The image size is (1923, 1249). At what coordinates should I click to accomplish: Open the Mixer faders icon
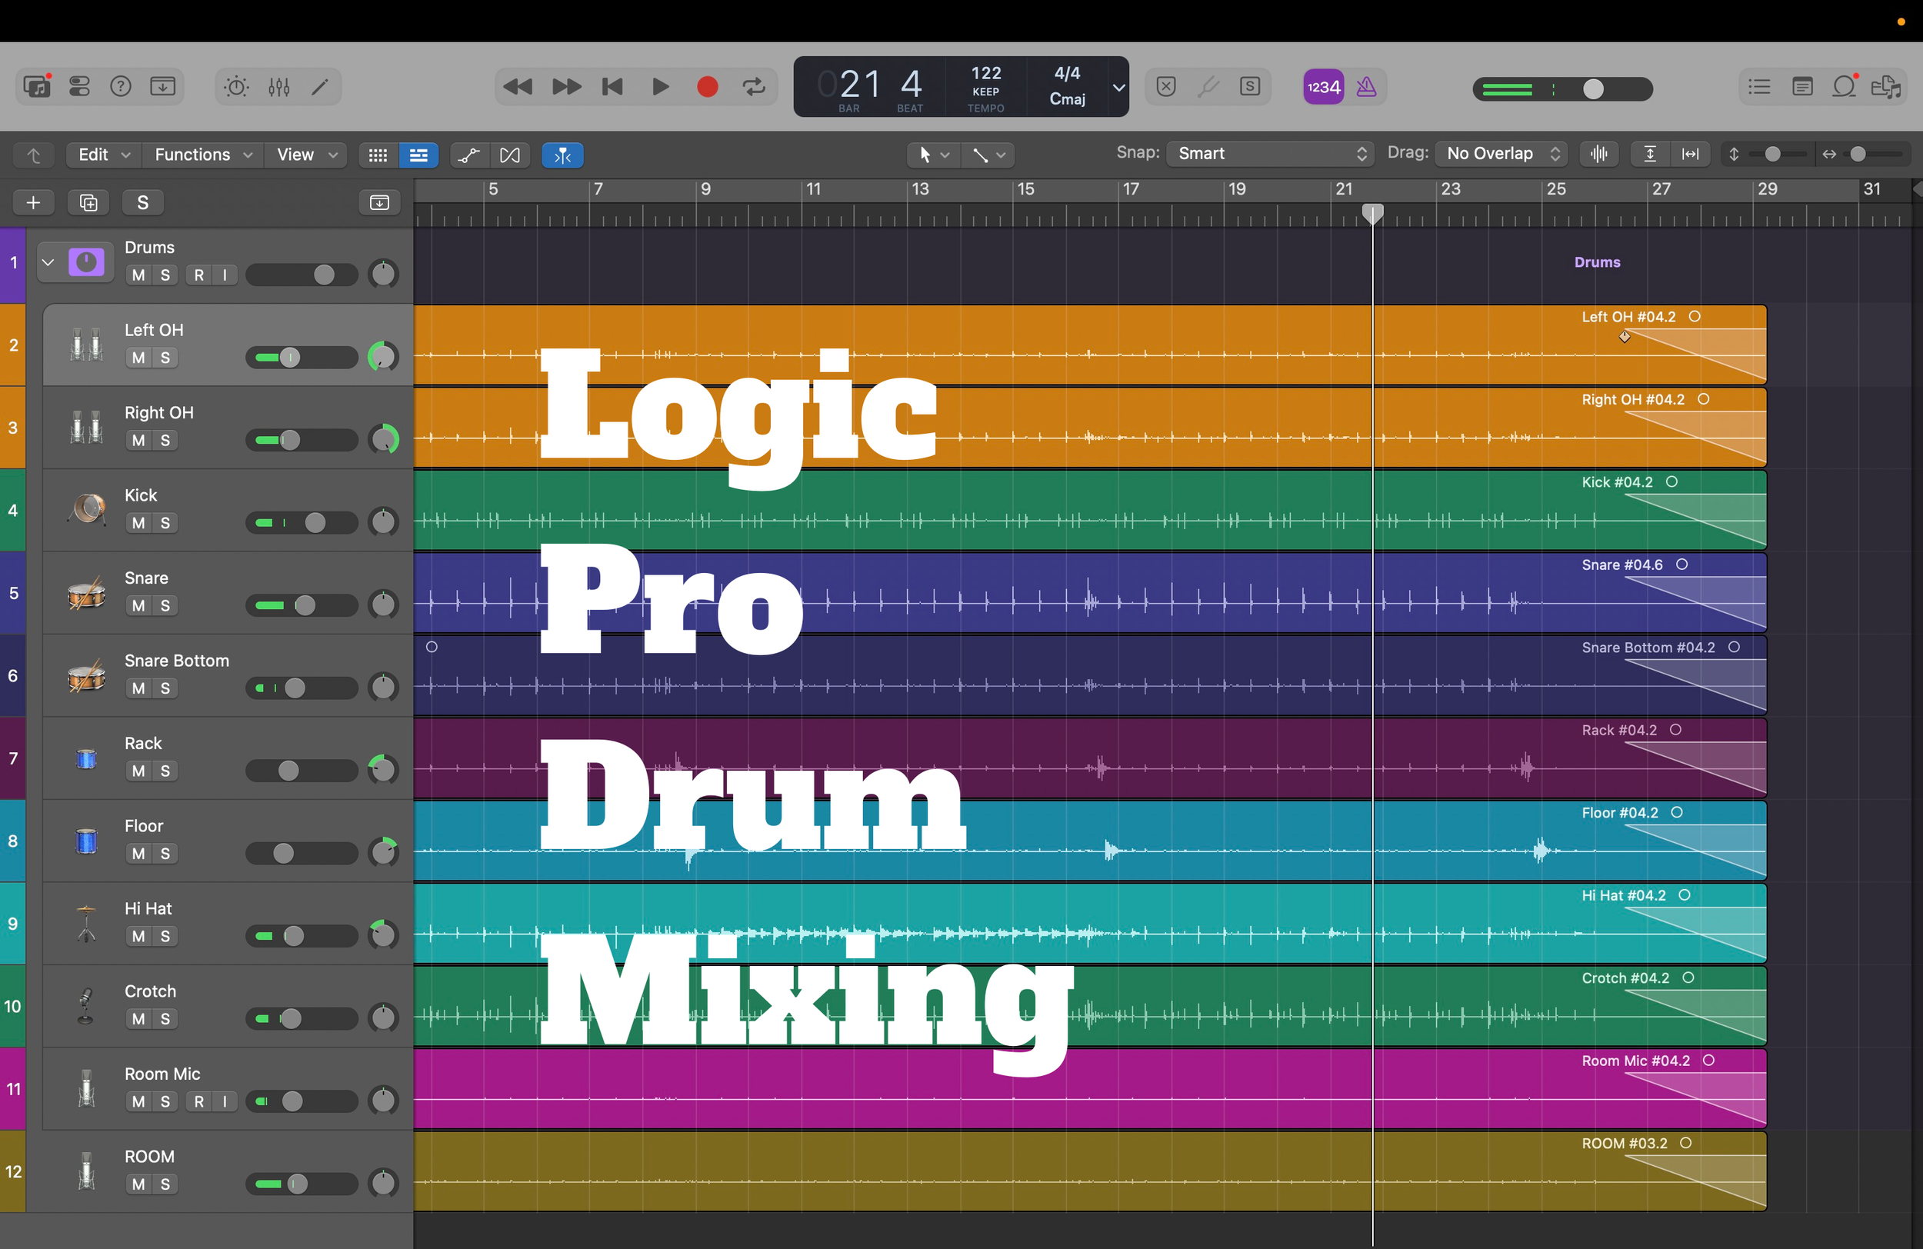[278, 86]
